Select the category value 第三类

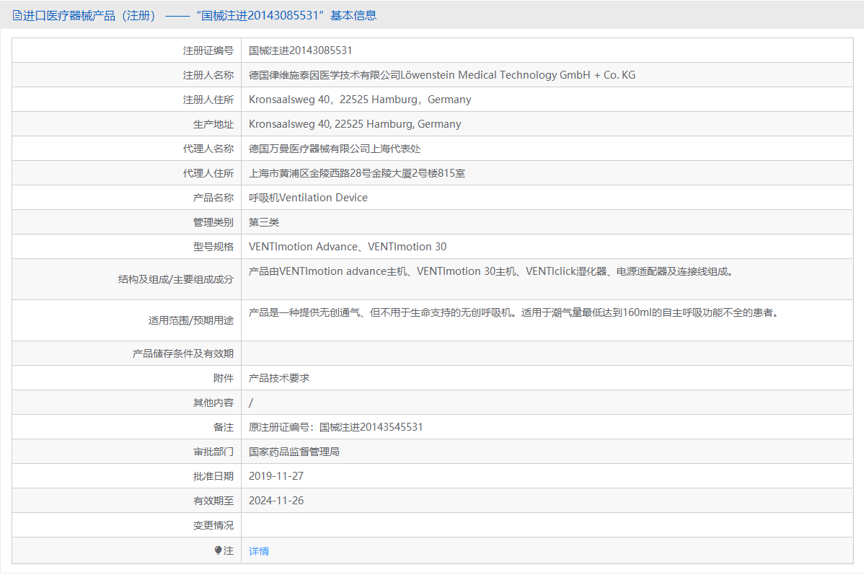(x=264, y=222)
